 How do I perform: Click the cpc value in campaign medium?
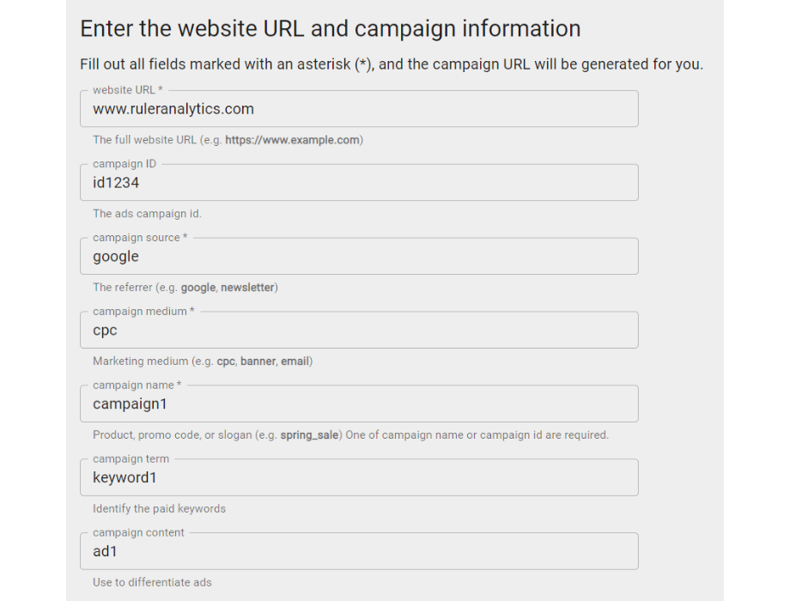104,330
